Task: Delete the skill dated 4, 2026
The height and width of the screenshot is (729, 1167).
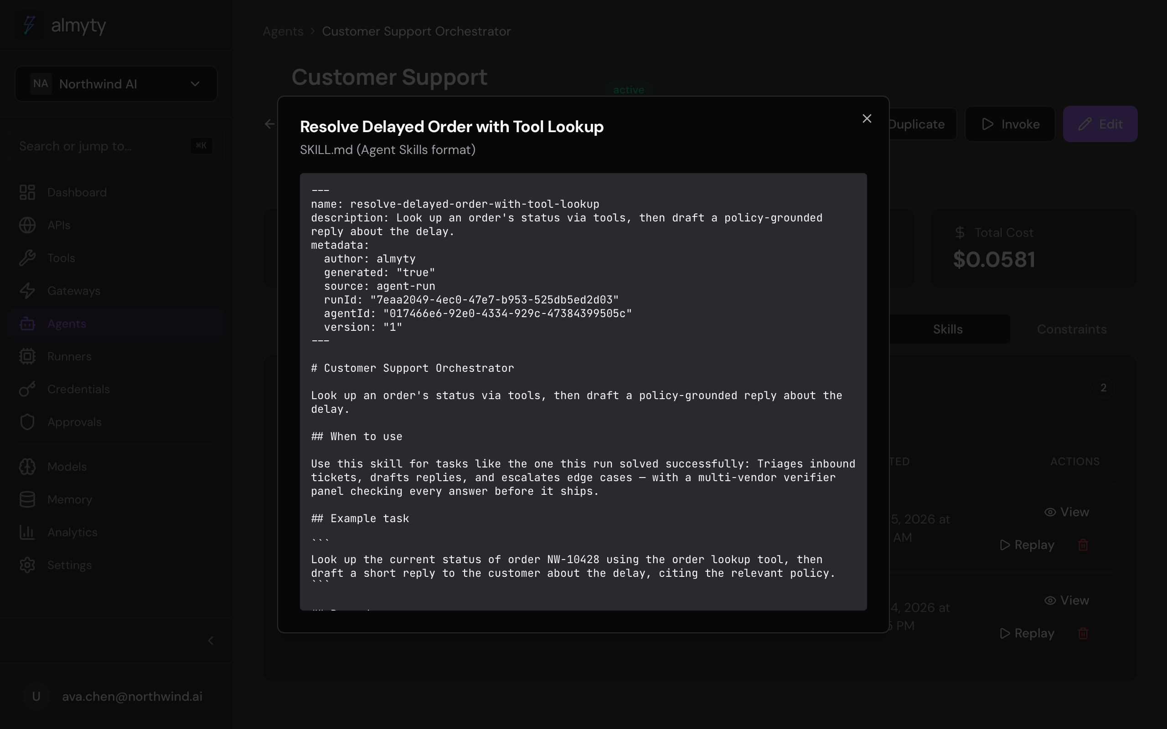Action: point(1083,633)
